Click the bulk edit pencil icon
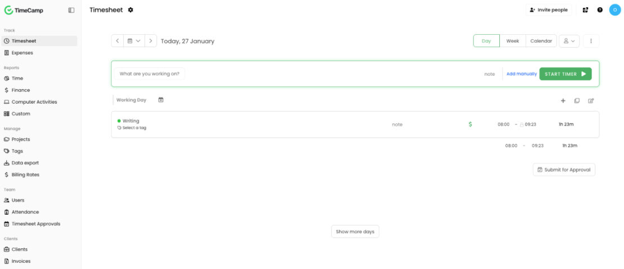This screenshot has width=624, height=269. [591, 101]
